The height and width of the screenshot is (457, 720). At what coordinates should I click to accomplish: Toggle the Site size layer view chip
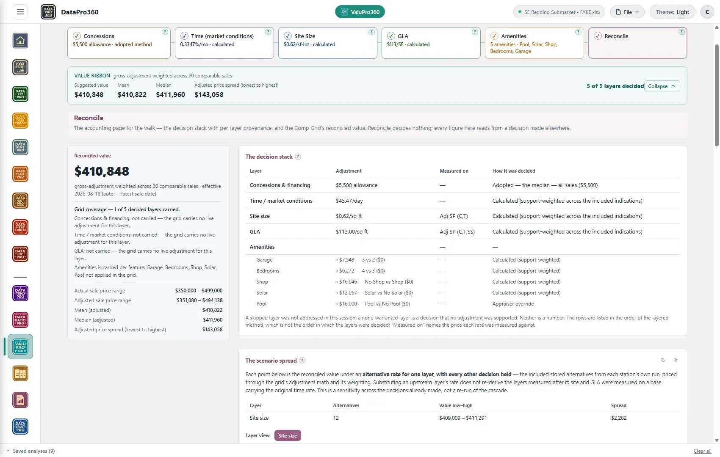(288, 436)
